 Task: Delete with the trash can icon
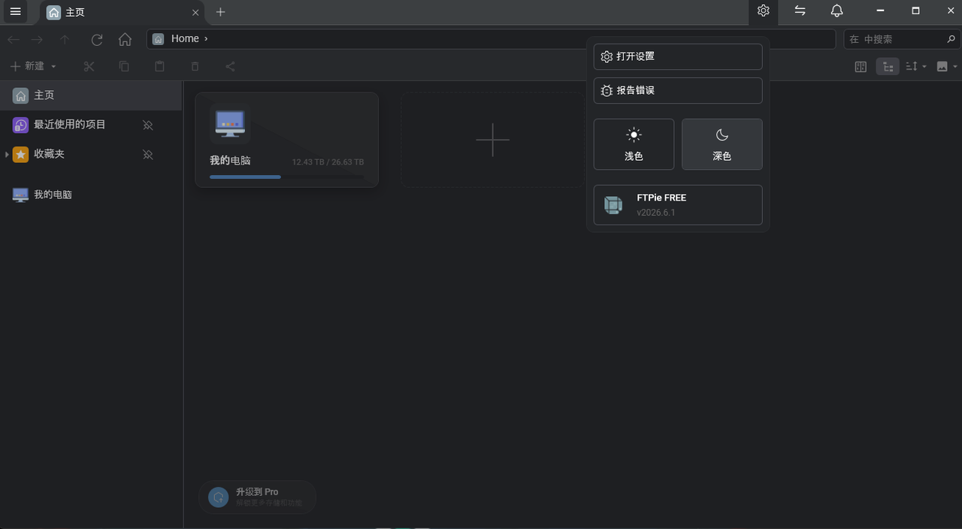point(195,66)
